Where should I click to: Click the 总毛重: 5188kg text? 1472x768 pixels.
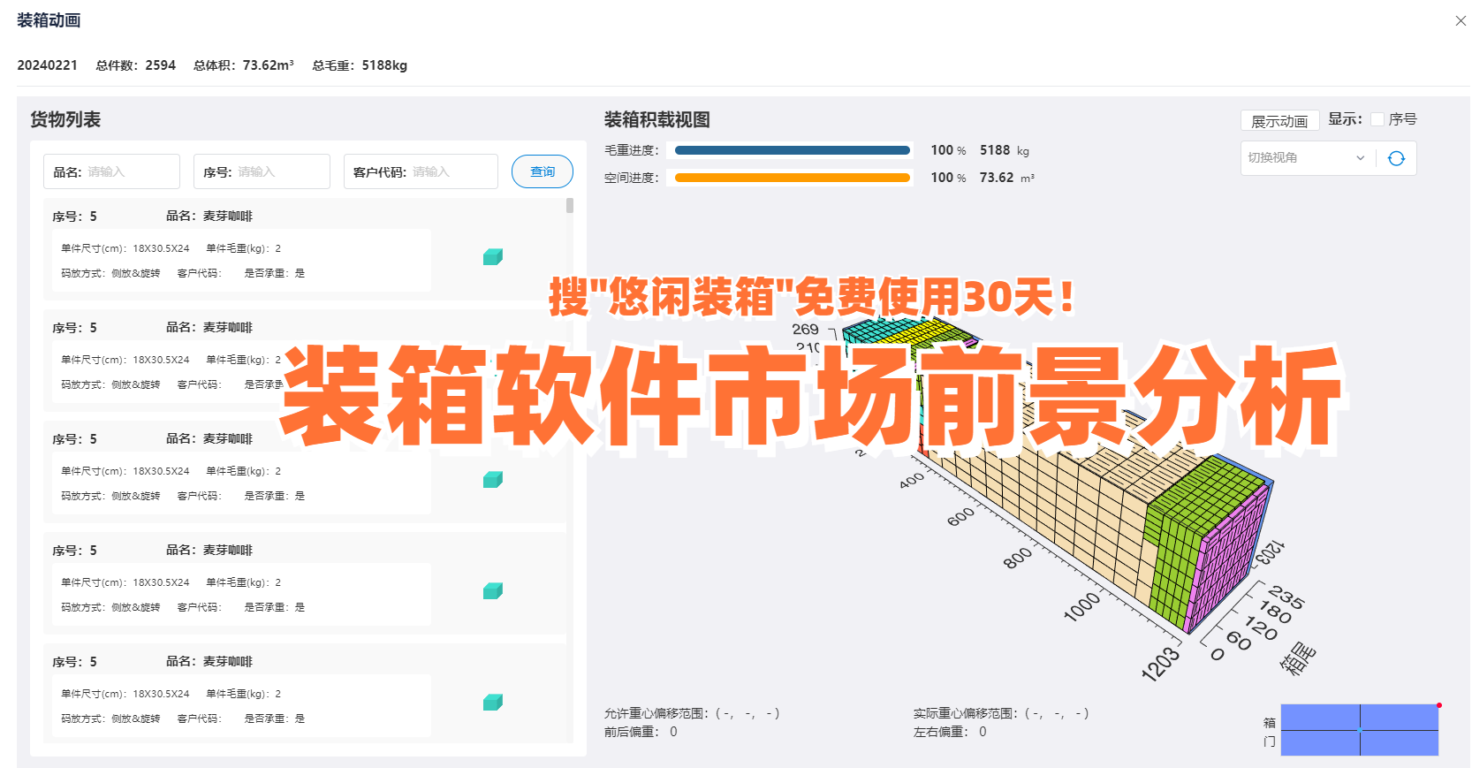(x=360, y=65)
